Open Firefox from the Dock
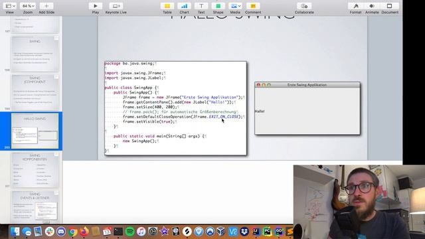This screenshot has height=239, width=425. (x=84, y=232)
